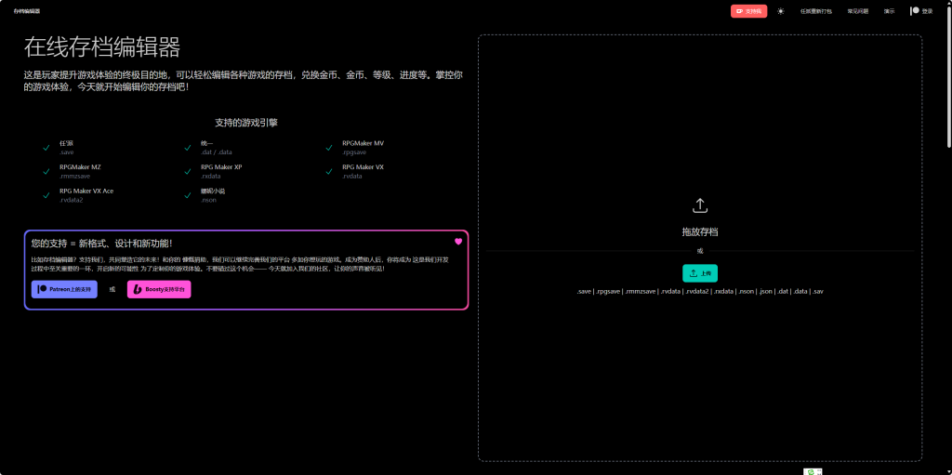
Task: Open the 常见问题 FAQ page
Action: (x=858, y=11)
